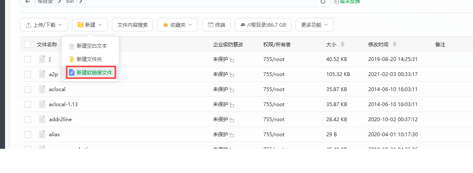Check the box for addr2line

click(x=28, y=120)
